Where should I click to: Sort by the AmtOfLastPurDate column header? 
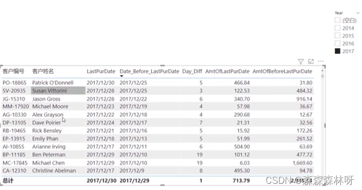pos(227,71)
